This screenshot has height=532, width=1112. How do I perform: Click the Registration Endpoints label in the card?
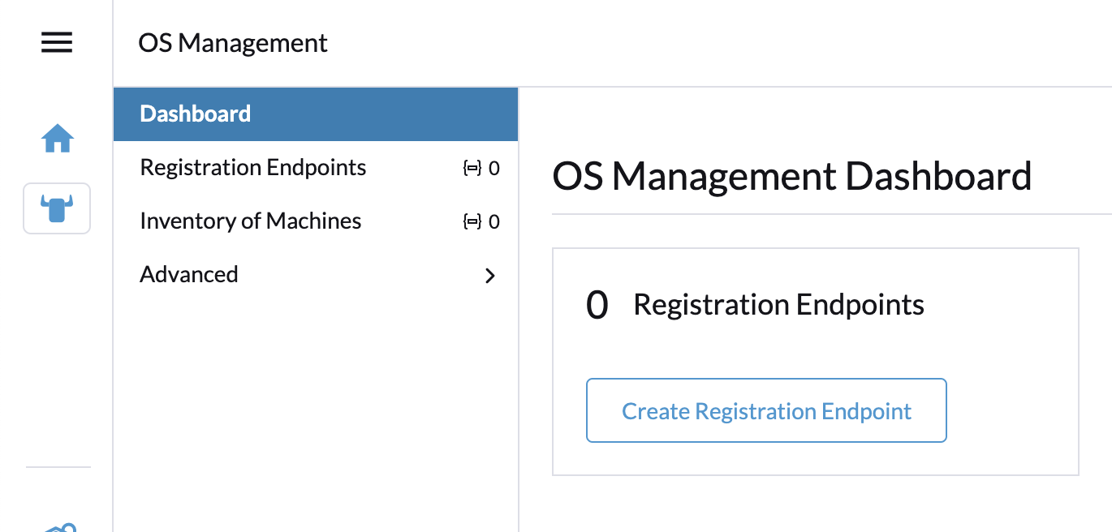pos(778,305)
